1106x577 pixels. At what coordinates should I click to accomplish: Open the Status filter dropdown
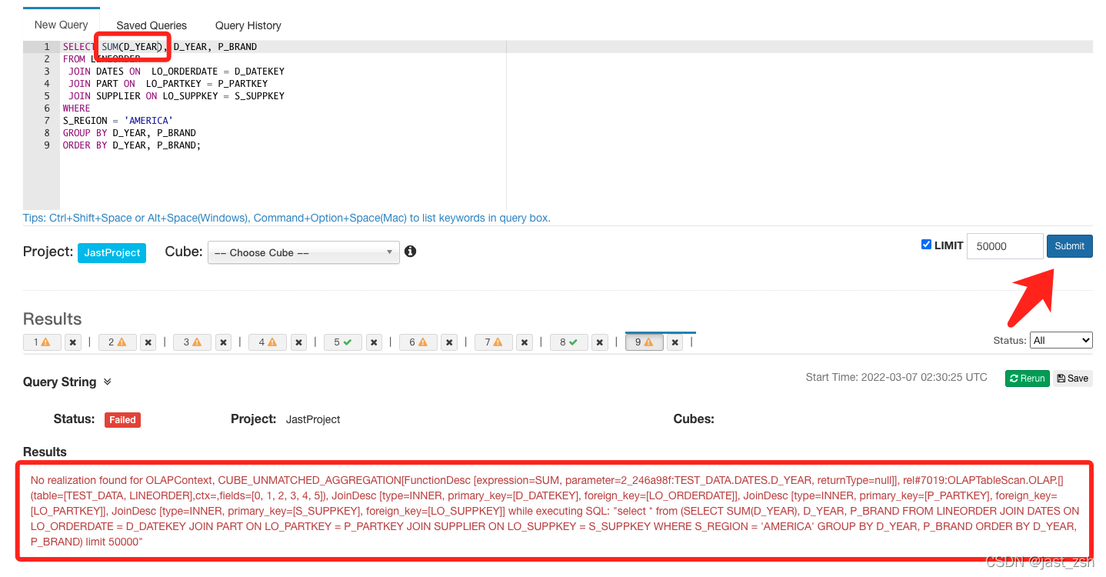[1061, 340]
